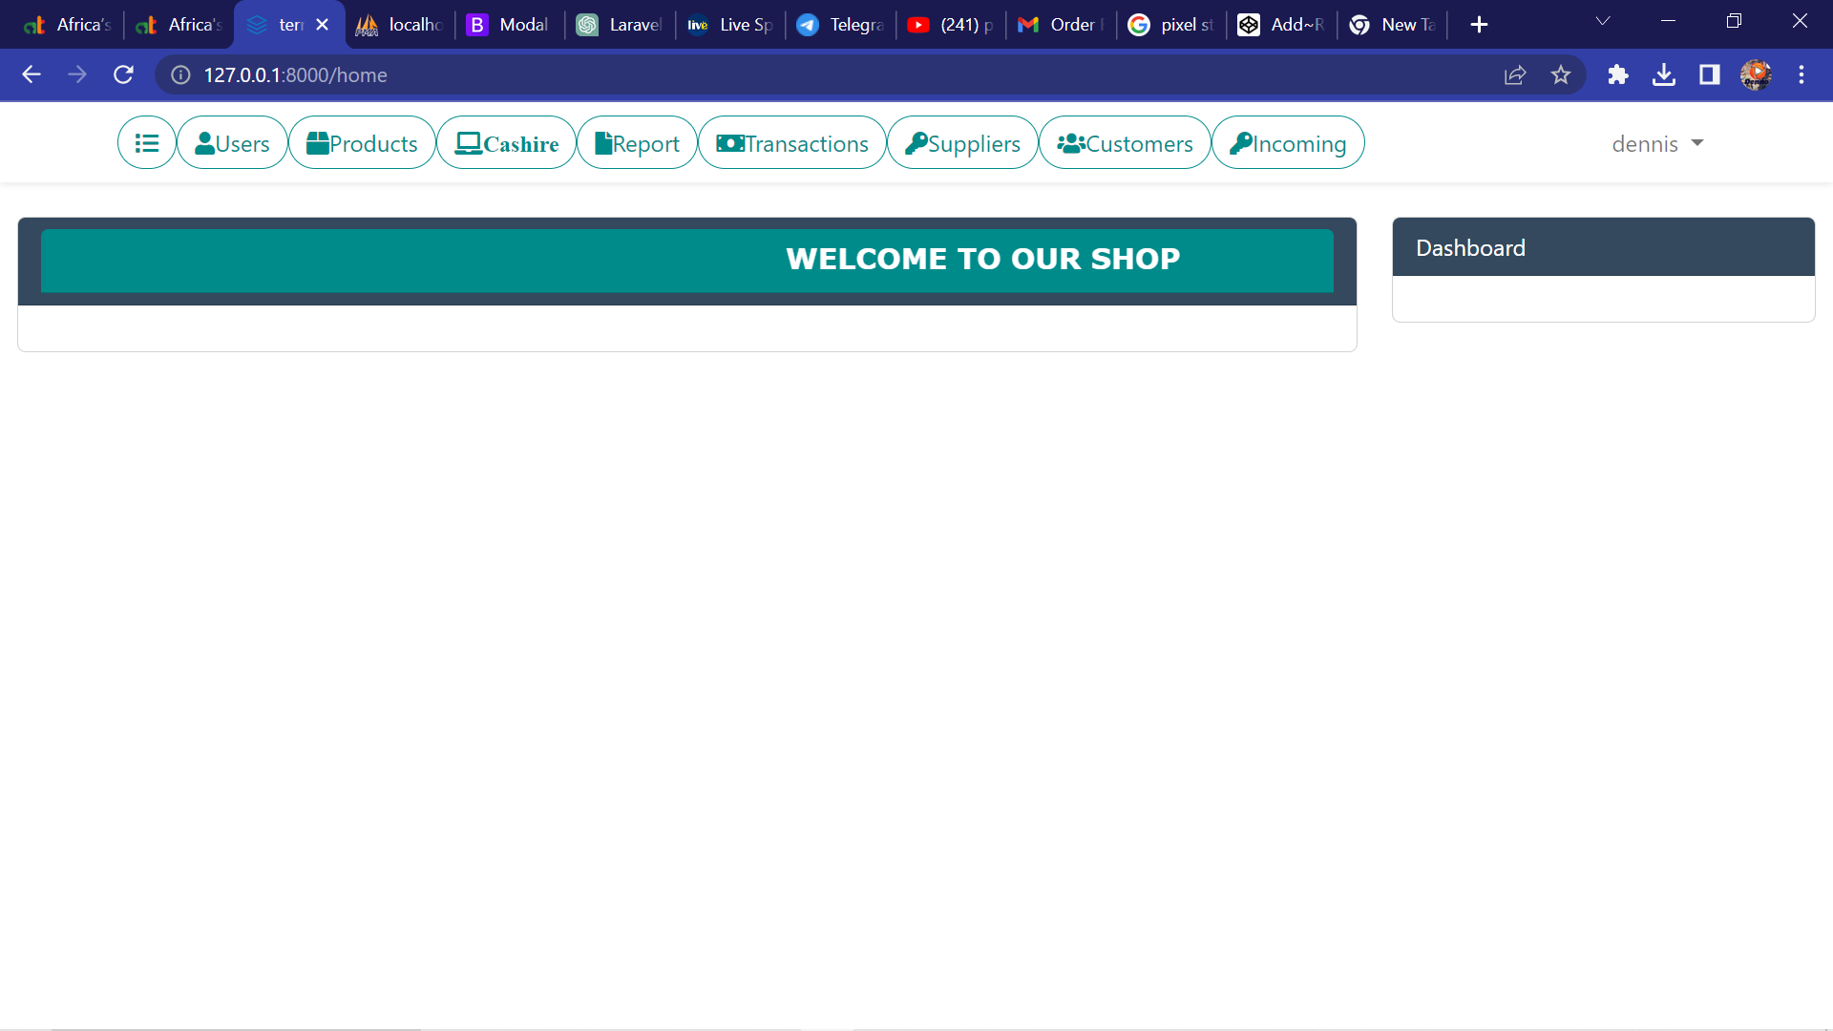Screen dimensions: 1833x1031
Task: Open the Extensions puzzle icon
Action: coord(1618,74)
